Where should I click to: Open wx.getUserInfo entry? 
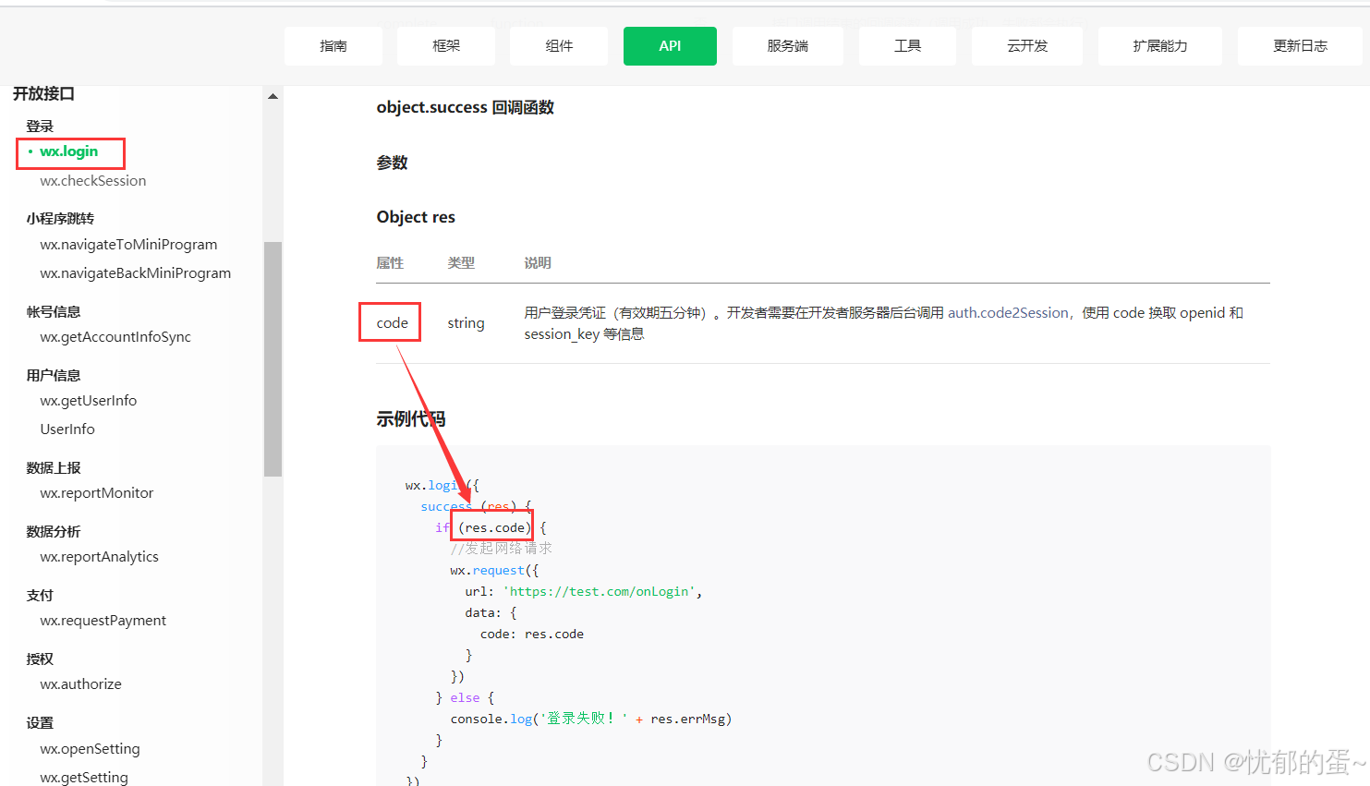(89, 401)
